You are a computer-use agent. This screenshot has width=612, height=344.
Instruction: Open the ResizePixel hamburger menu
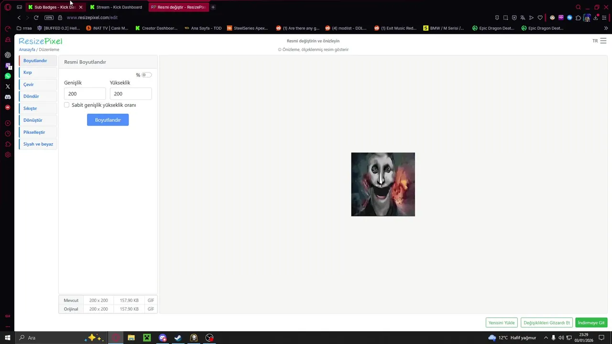coord(603,41)
